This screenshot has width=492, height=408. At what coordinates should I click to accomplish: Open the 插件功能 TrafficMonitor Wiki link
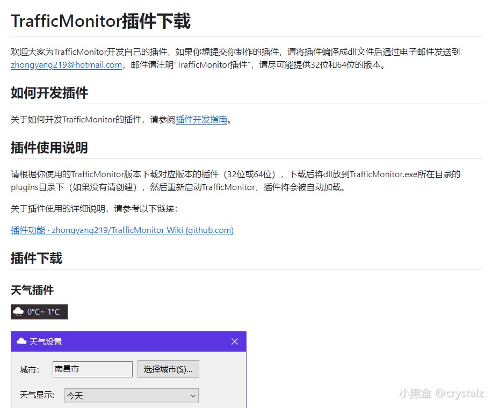click(x=122, y=230)
